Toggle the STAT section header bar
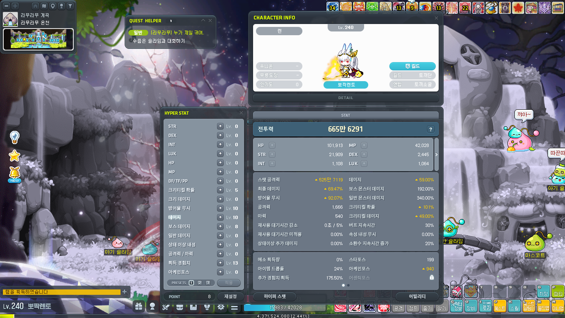The image size is (565, 318). (x=346, y=116)
